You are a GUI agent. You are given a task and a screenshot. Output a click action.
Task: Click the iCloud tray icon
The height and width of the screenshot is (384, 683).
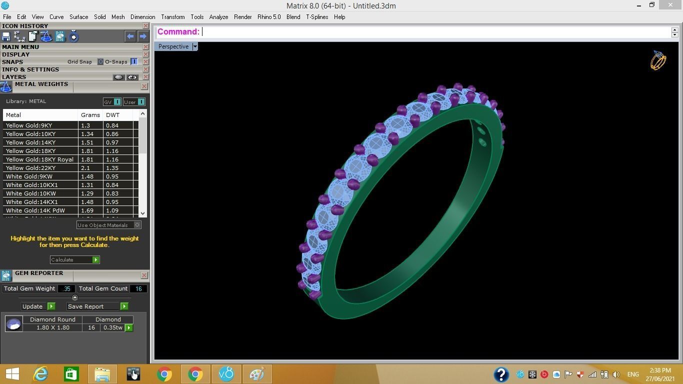click(556, 374)
